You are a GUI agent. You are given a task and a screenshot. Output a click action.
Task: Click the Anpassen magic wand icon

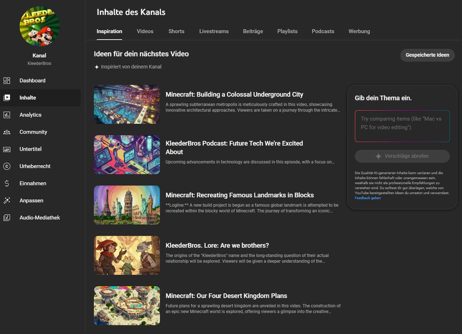click(x=7, y=200)
